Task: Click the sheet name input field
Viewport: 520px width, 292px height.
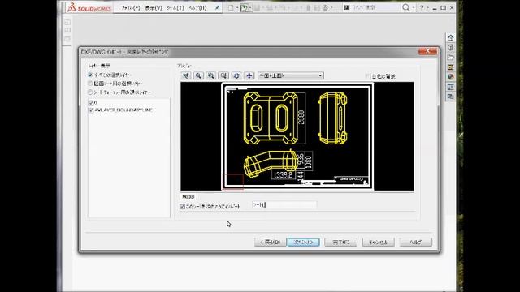Action: [x=284, y=205]
